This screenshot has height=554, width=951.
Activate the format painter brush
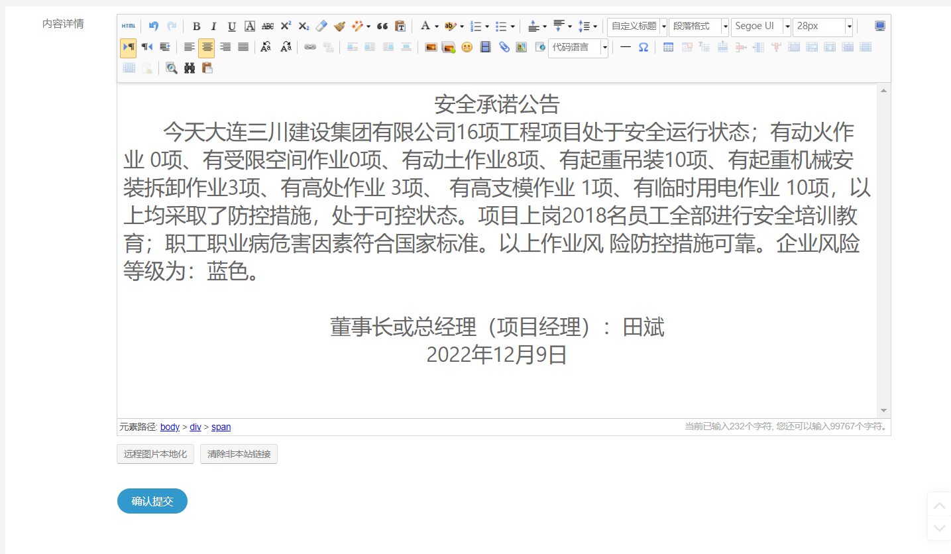339,27
